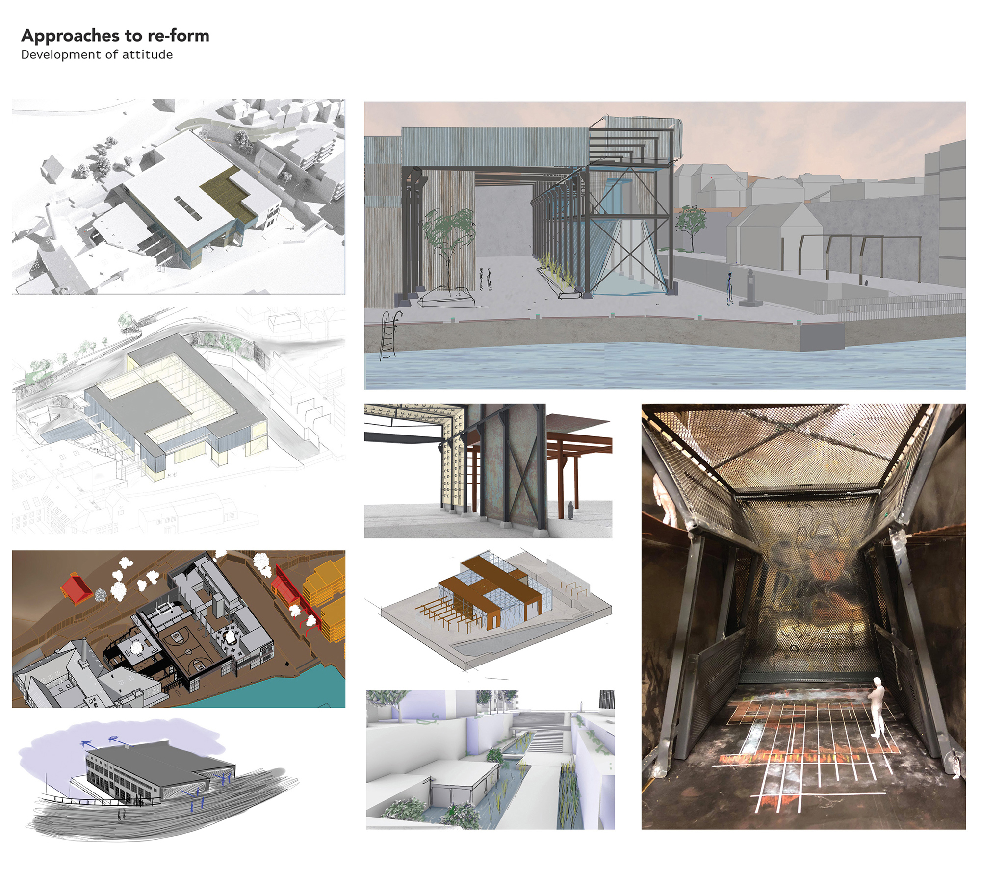Click the 'Development of attitude' subtitle

[x=97, y=54]
